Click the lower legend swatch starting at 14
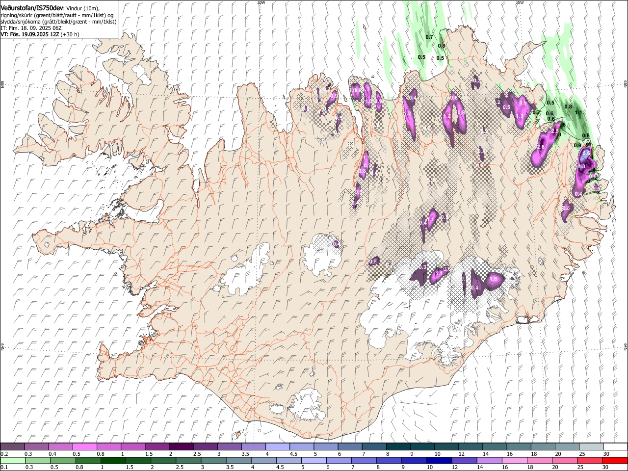Image resolution: width=628 pixels, height=471 pixels. 489,460
